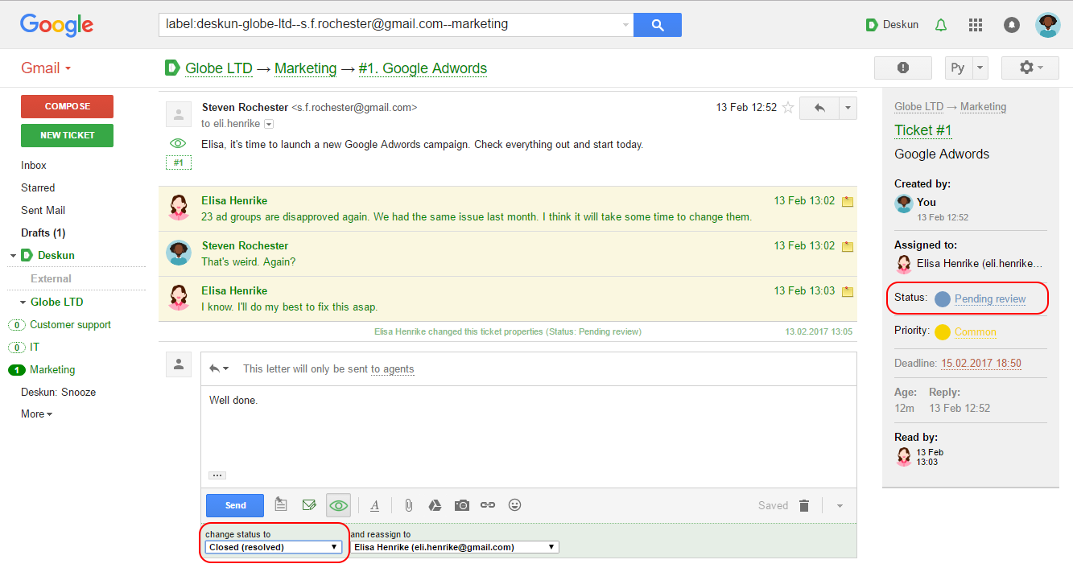Open the settings gear menu
Screen dimensions: 1073x572
coord(1030,68)
